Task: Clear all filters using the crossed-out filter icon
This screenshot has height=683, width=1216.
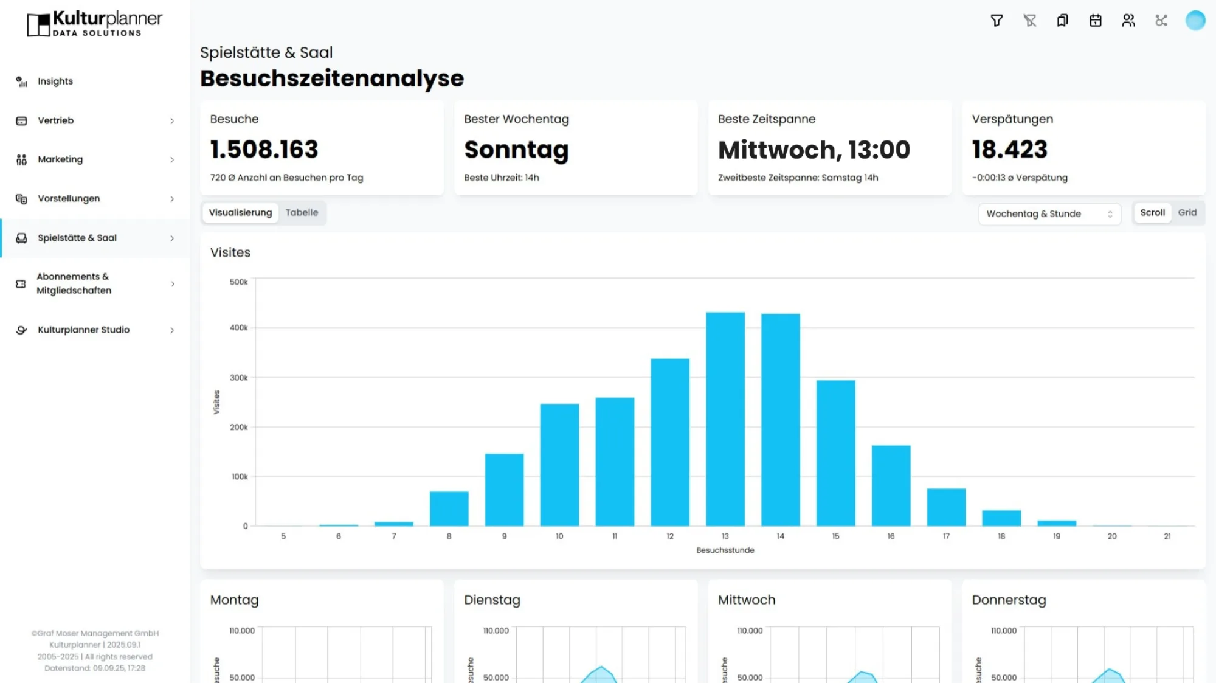Action: click(x=1030, y=20)
